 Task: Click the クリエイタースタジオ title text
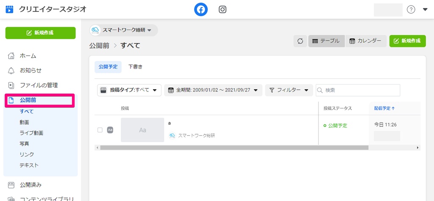coord(53,9)
